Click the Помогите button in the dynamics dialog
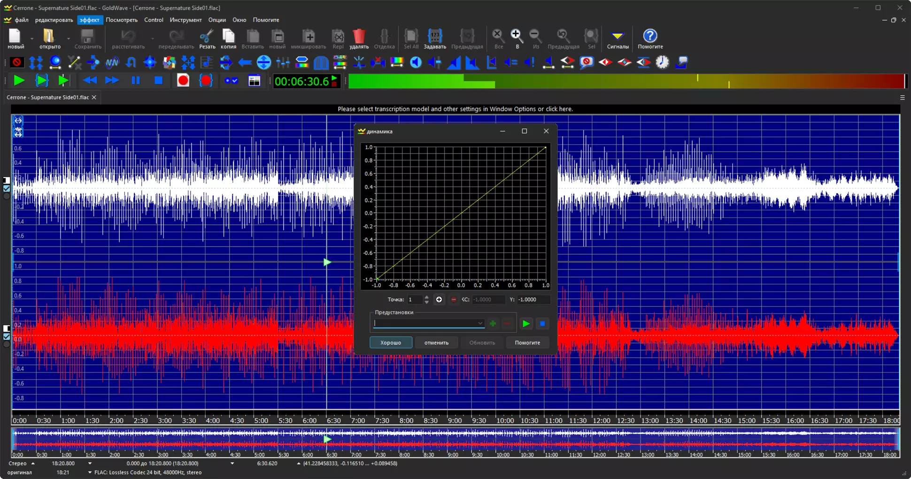The image size is (911, 479). pyautogui.click(x=527, y=343)
